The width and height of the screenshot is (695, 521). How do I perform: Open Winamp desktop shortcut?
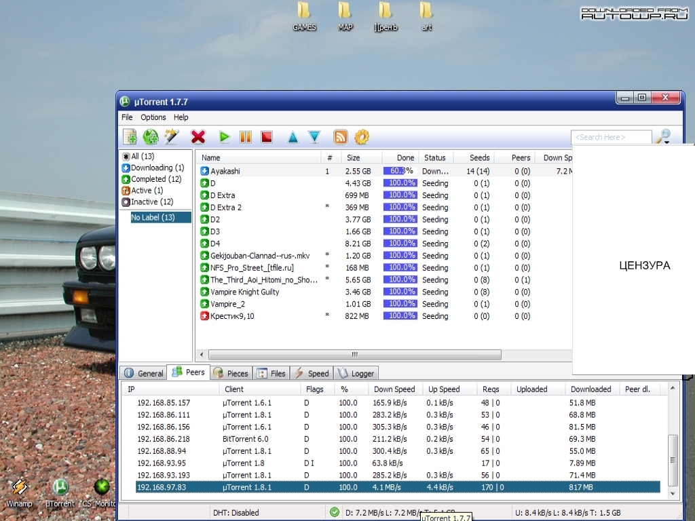[x=19, y=493]
